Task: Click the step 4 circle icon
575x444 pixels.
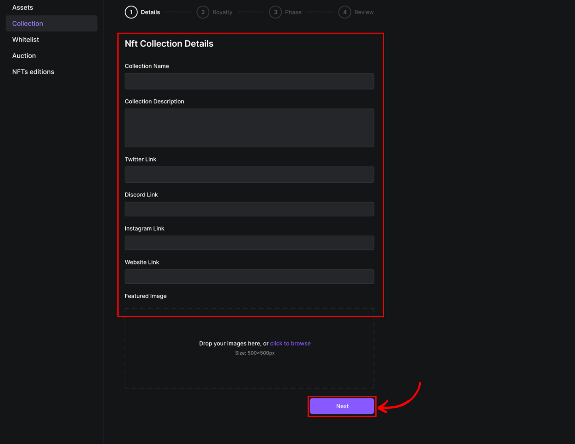Action: click(x=345, y=12)
